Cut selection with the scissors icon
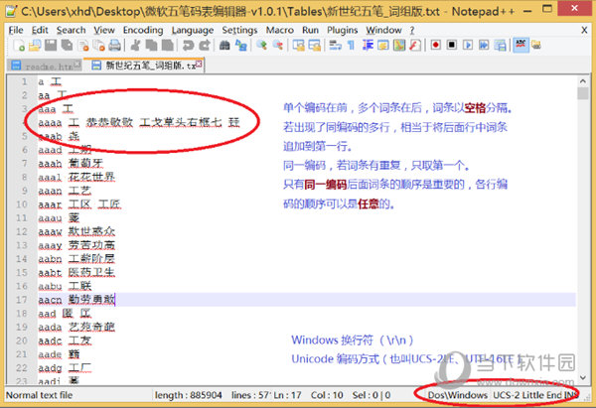Image resolution: width=596 pixels, height=408 pixels. pos(135,46)
